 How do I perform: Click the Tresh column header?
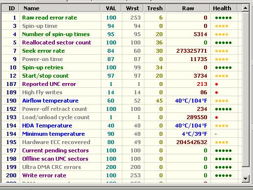click(155, 8)
